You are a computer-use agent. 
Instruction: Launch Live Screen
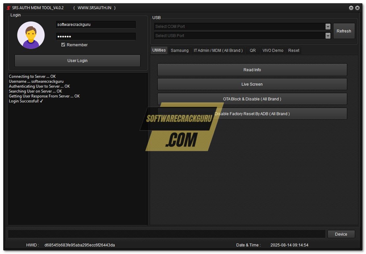coord(252,84)
